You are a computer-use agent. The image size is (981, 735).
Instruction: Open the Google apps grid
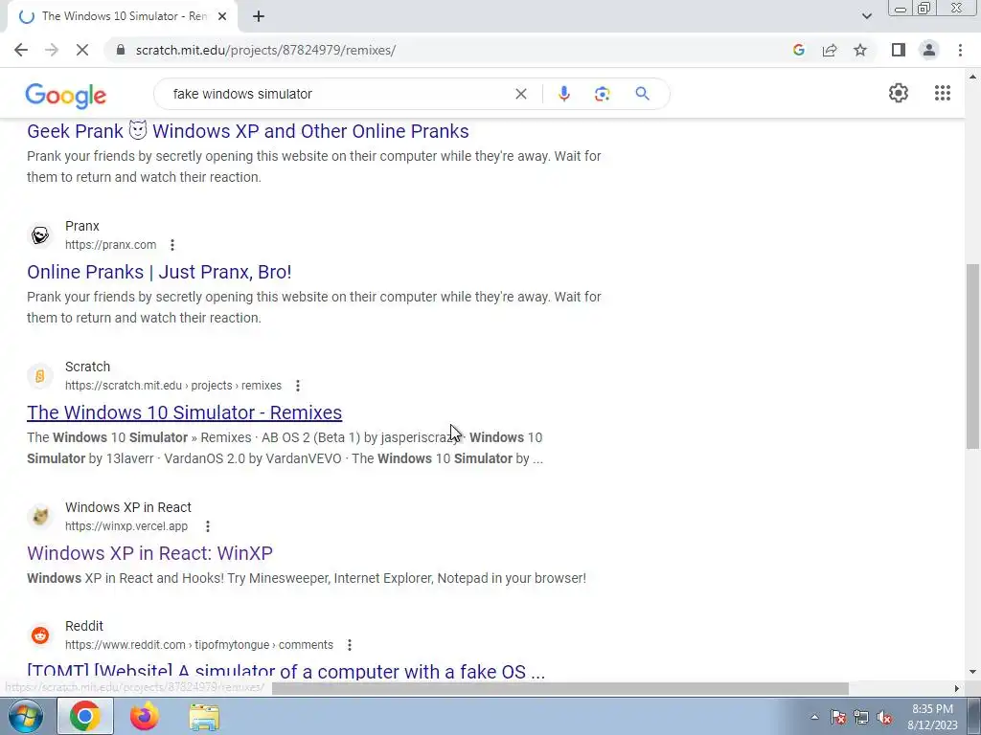943,93
